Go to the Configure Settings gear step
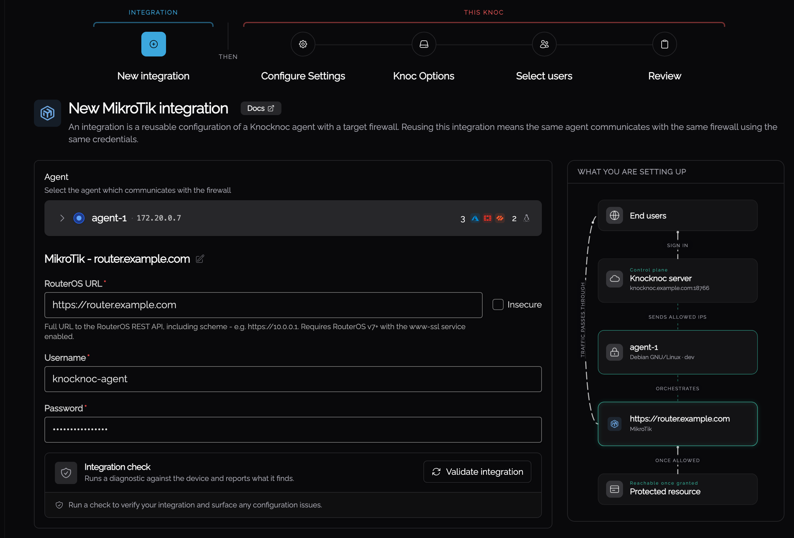Image resolution: width=794 pixels, height=538 pixels. click(303, 44)
